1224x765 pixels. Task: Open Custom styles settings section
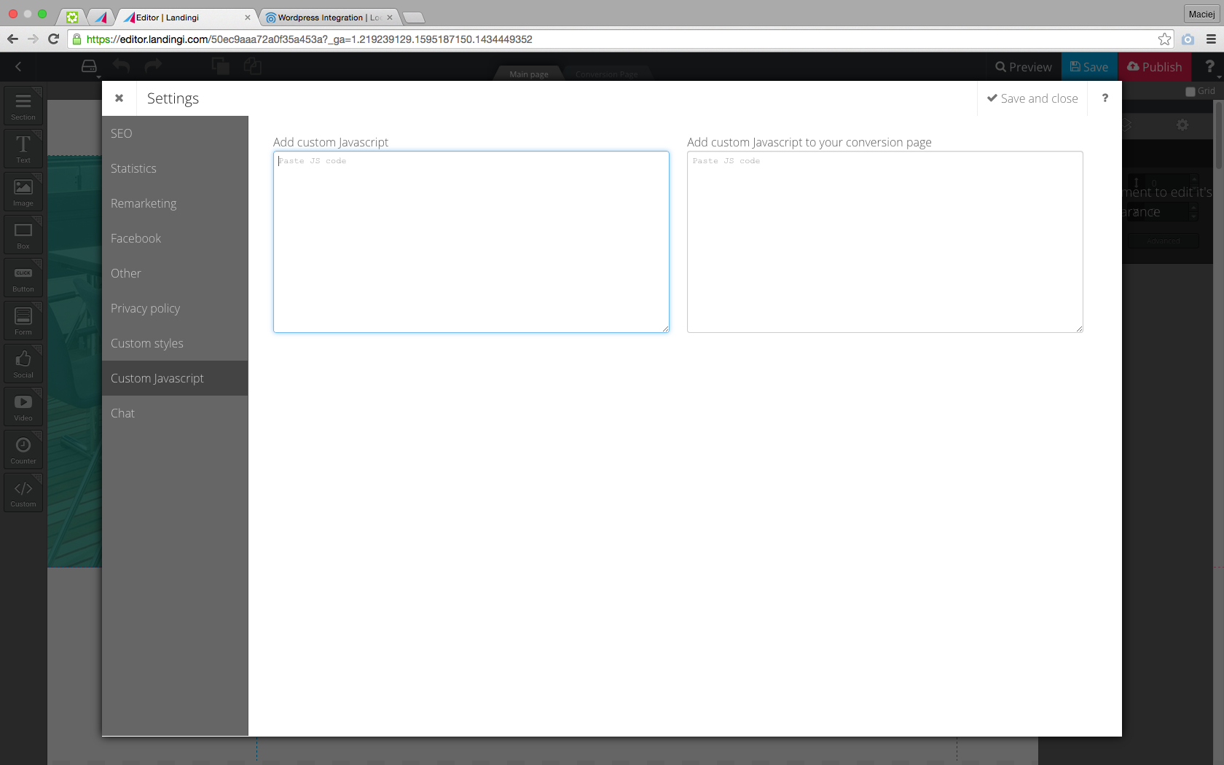(175, 343)
